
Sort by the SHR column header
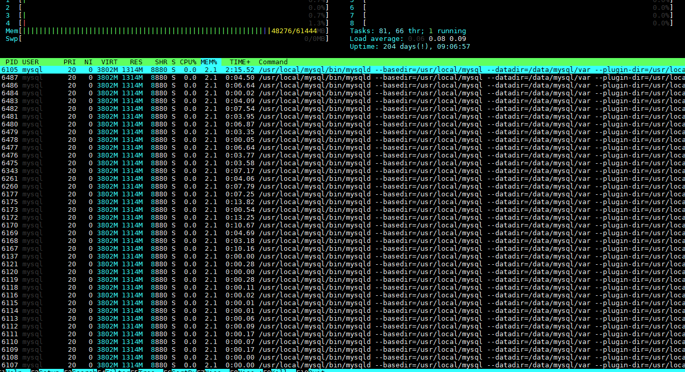pos(161,62)
